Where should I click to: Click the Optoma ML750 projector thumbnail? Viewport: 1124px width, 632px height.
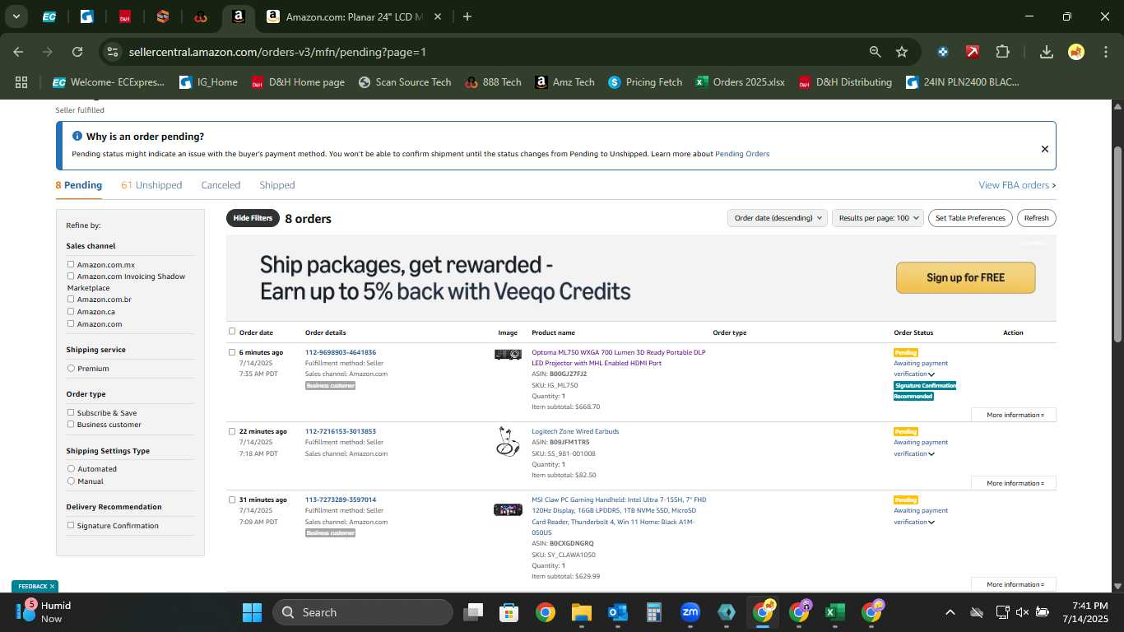coord(508,355)
